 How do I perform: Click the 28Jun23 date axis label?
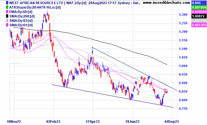(x=132, y=122)
